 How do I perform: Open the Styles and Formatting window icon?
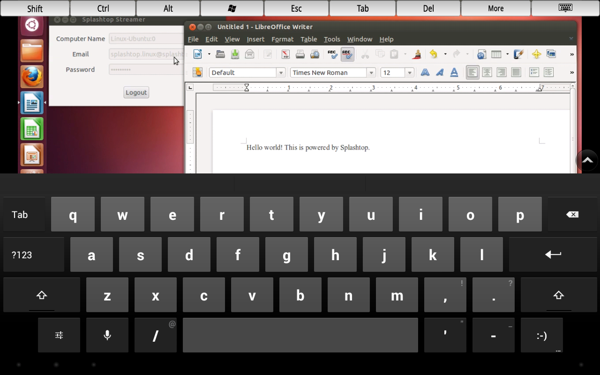tap(197, 72)
